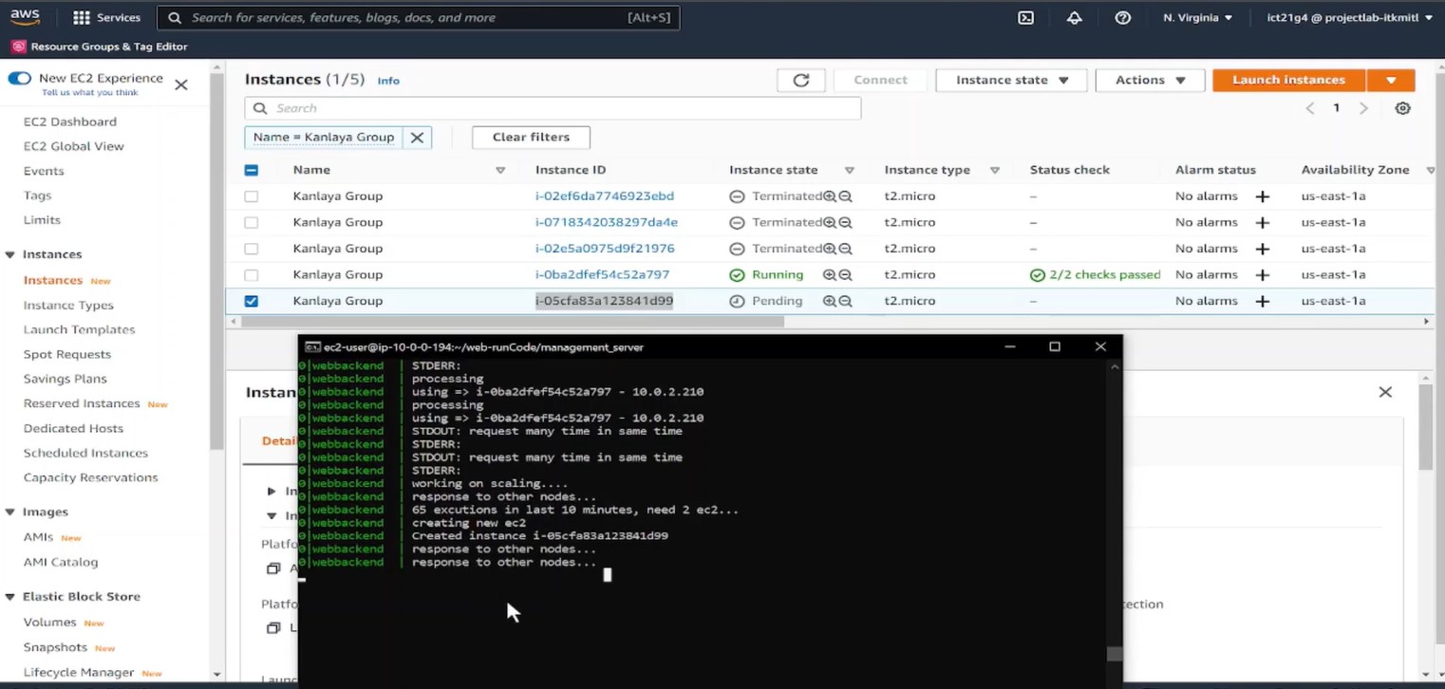Viewport: 1445px width, 689px height.
Task: Open Resource Groups & Tag Editor icon
Action: click(x=18, y=47)
